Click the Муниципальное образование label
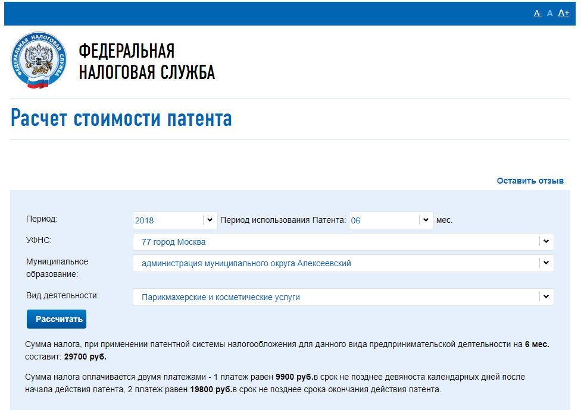The height and width of the screenshot is (410, 581). point(57,267)
